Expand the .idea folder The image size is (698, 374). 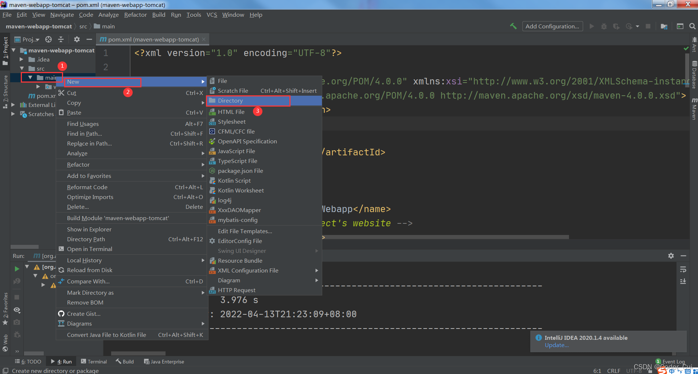22,59
